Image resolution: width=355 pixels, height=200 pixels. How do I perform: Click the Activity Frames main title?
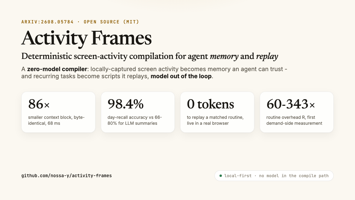[x=86, y=38]
